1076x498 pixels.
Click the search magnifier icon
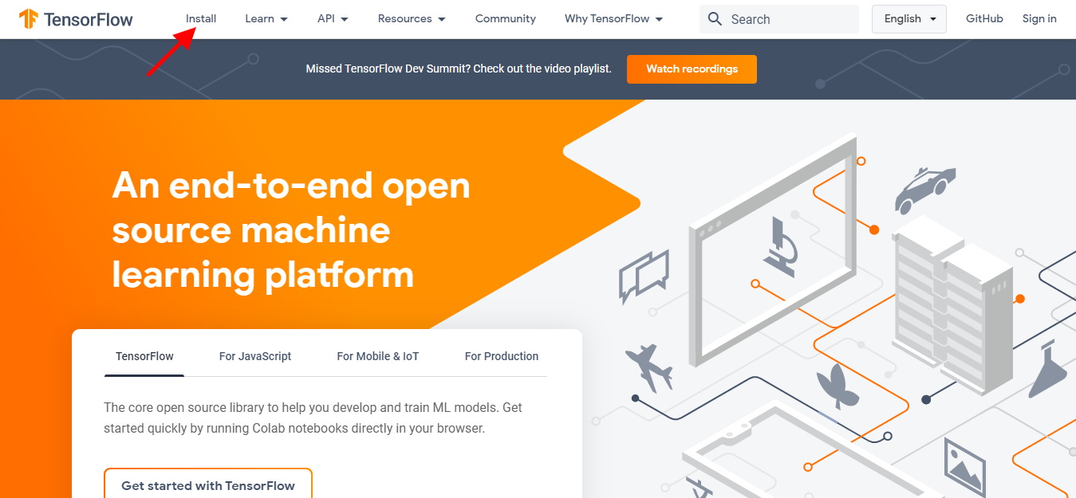click(x=715, y=19)
